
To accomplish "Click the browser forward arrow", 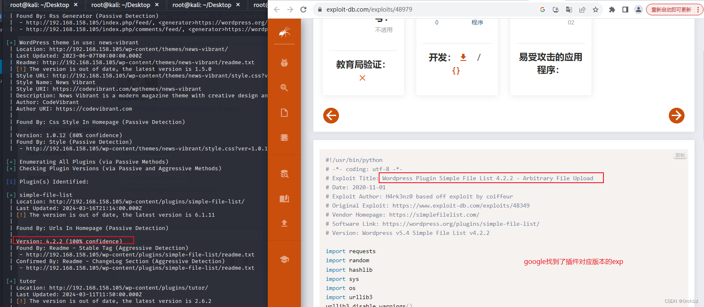I will [x=290, y=10].
